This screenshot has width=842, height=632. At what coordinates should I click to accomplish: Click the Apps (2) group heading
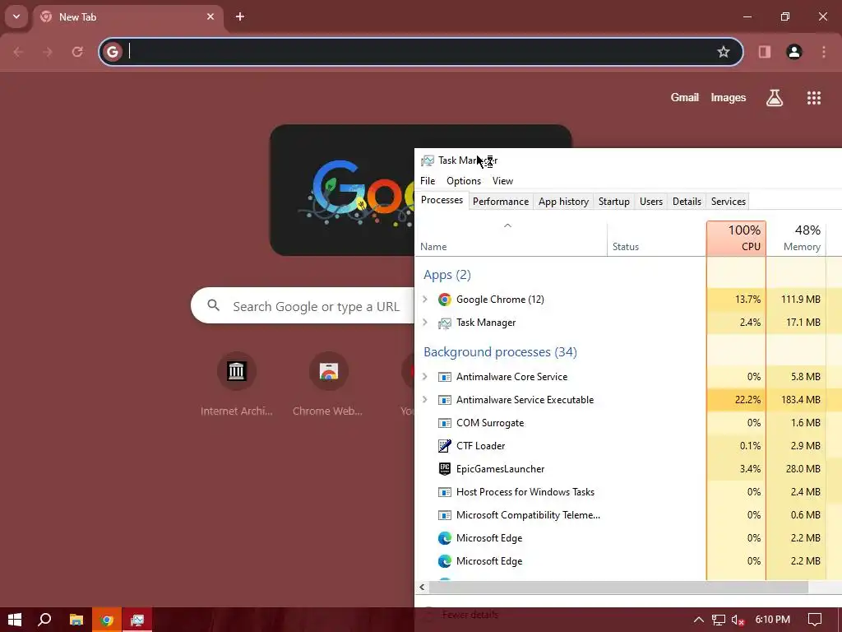[446, 275]
